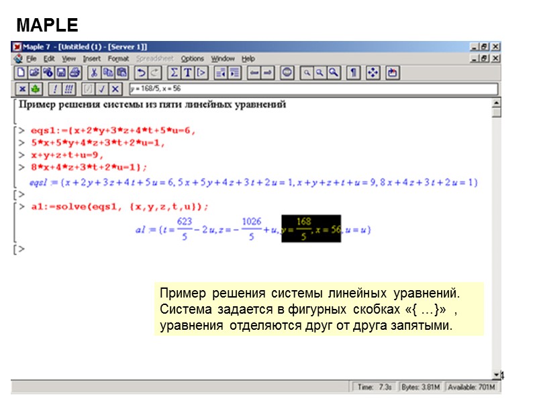Open the Help menu
This screenshot has height=403, width=537.
pyautogui.click(x=248, y=58)
